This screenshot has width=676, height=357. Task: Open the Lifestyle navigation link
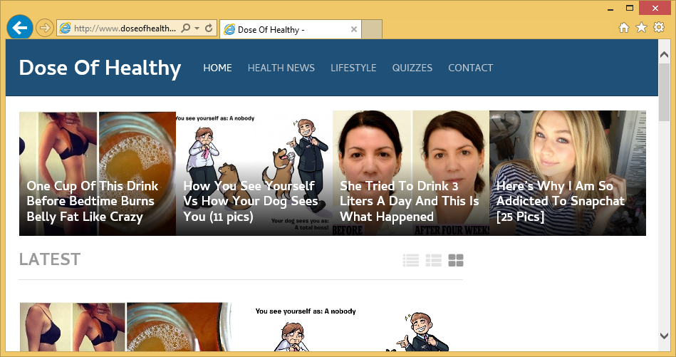353,68
